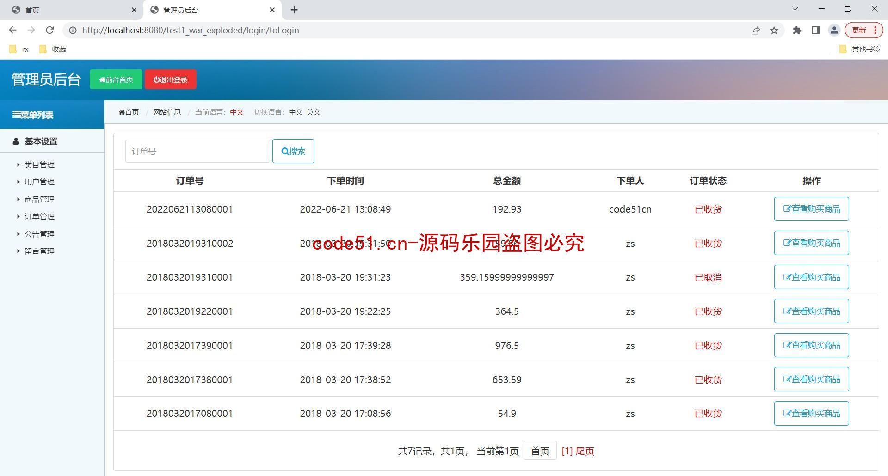This screenshot has width=888, height=476.
Task: Click the 已取消 order status text
Action: point(708,277)
